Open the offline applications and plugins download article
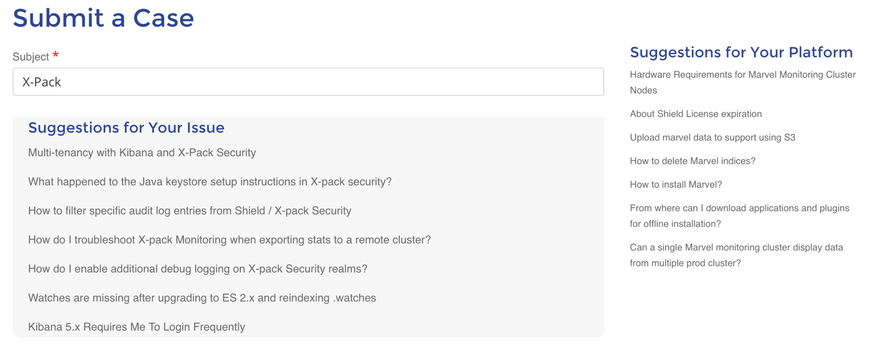869x351 pixels. pos(739,215)
